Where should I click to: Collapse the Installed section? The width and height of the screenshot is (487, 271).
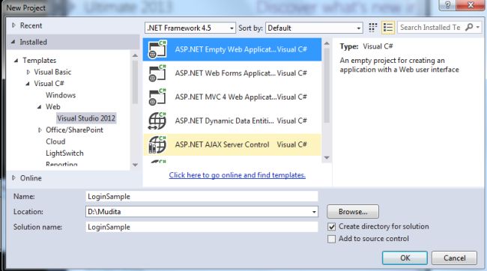pos(13,42)
